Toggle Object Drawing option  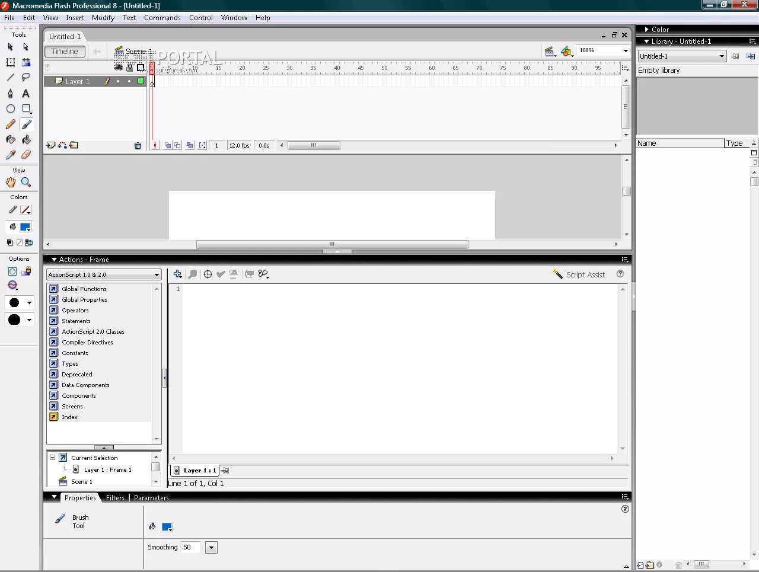[x=12, y=271]
